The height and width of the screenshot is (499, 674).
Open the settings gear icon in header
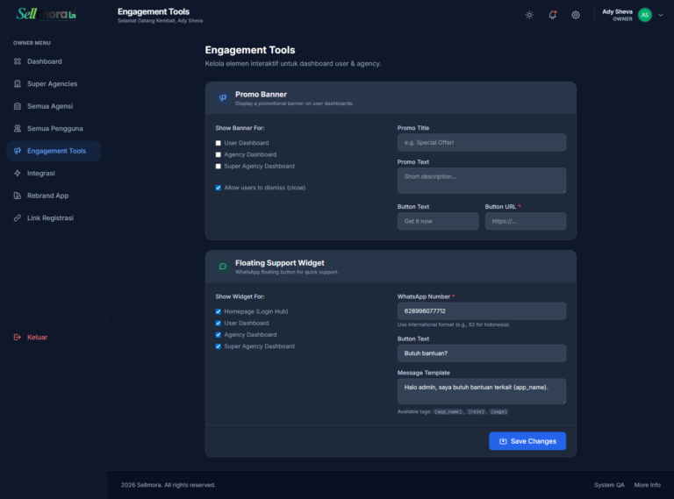point(576,15)
